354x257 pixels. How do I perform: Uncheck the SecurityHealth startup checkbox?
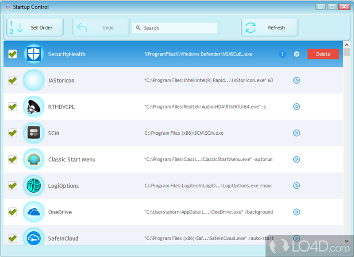pyautogui.click(x=13, y=54)
